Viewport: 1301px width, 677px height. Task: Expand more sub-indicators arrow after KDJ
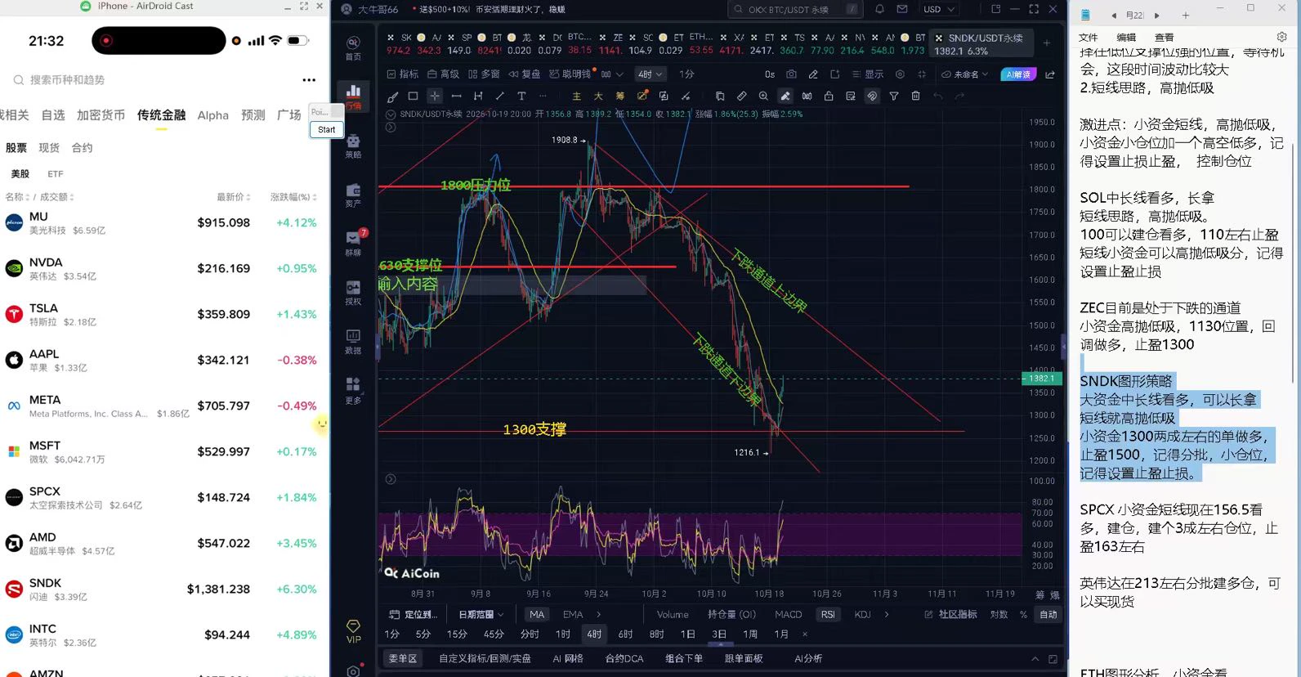[x=887, y=614]
